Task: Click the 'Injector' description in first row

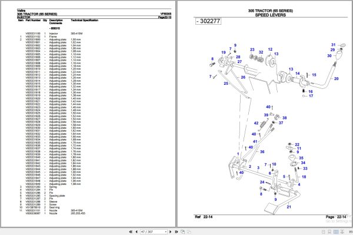Action: point(54,34)
